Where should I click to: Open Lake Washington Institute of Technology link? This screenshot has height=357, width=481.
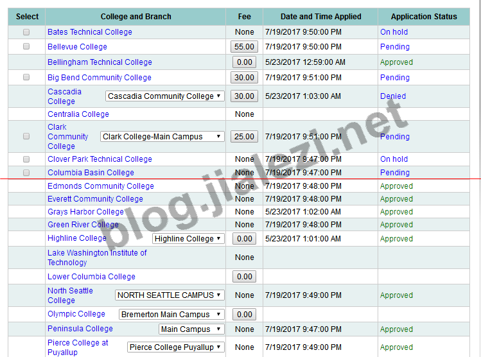pos(97,257)
